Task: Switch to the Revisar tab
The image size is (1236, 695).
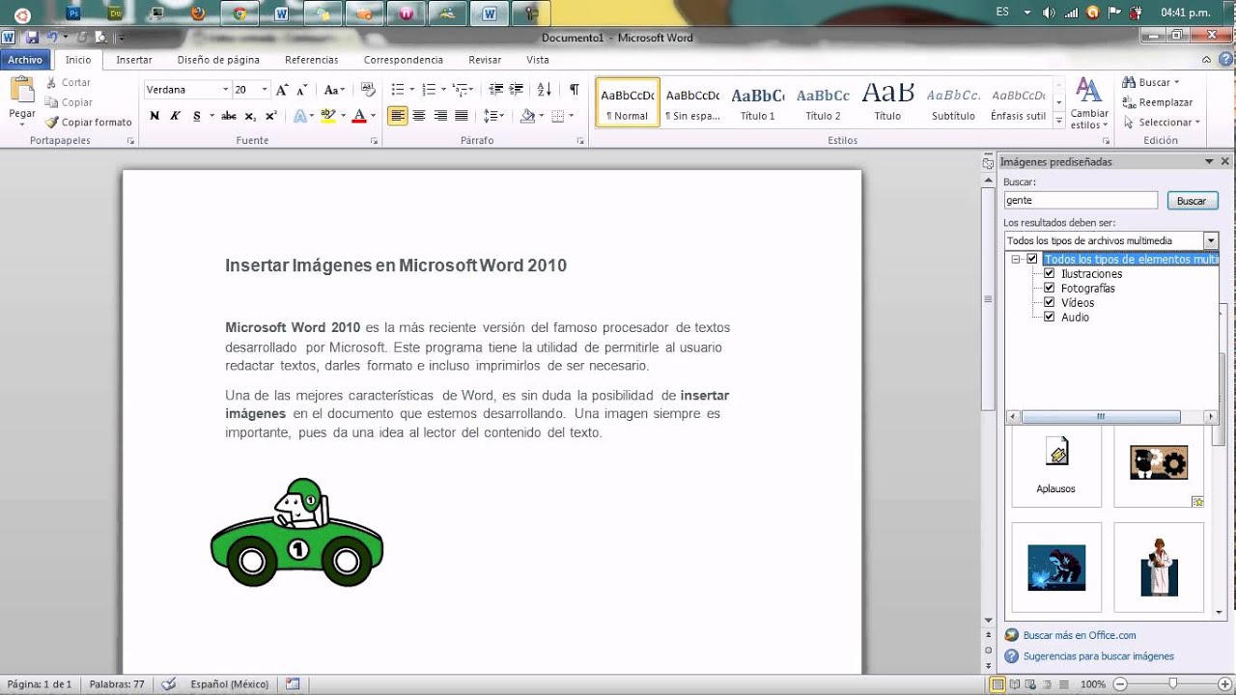Action: coord(485,60)
